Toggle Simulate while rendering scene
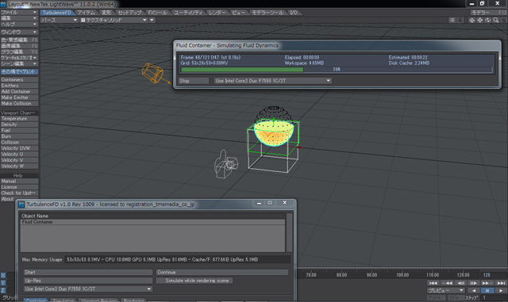 click(x=194, y=281)
